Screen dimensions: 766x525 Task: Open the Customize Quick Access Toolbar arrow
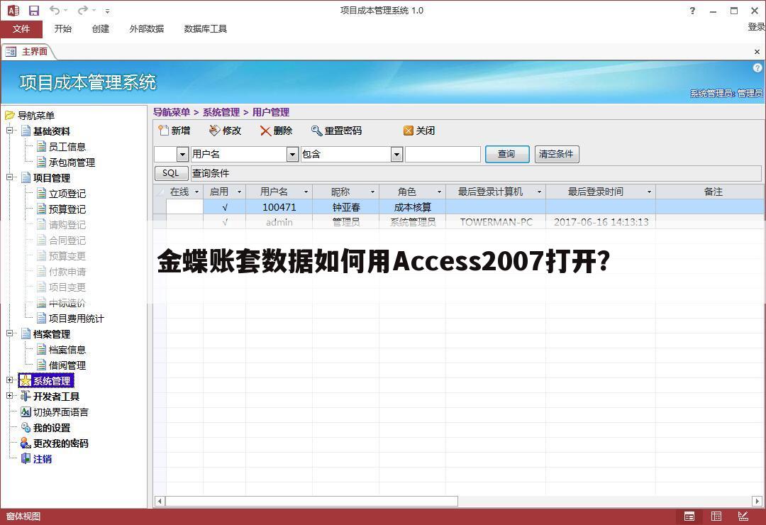pos(108,11)
